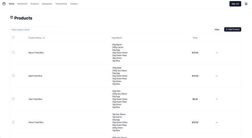Image resolution: width=252 pixels, height=138 pixels.
Task: Click the Product Name column header
Action: click(x=35, y=38)
